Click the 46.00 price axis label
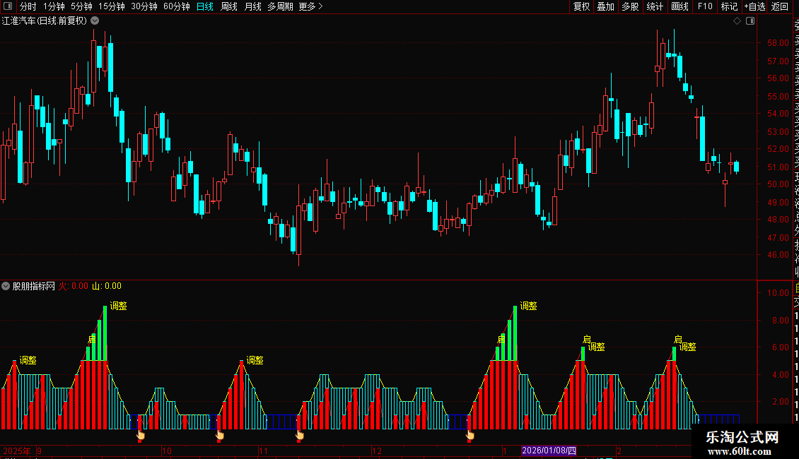Screen dimensions: 799x459 [x=778, y=255]
